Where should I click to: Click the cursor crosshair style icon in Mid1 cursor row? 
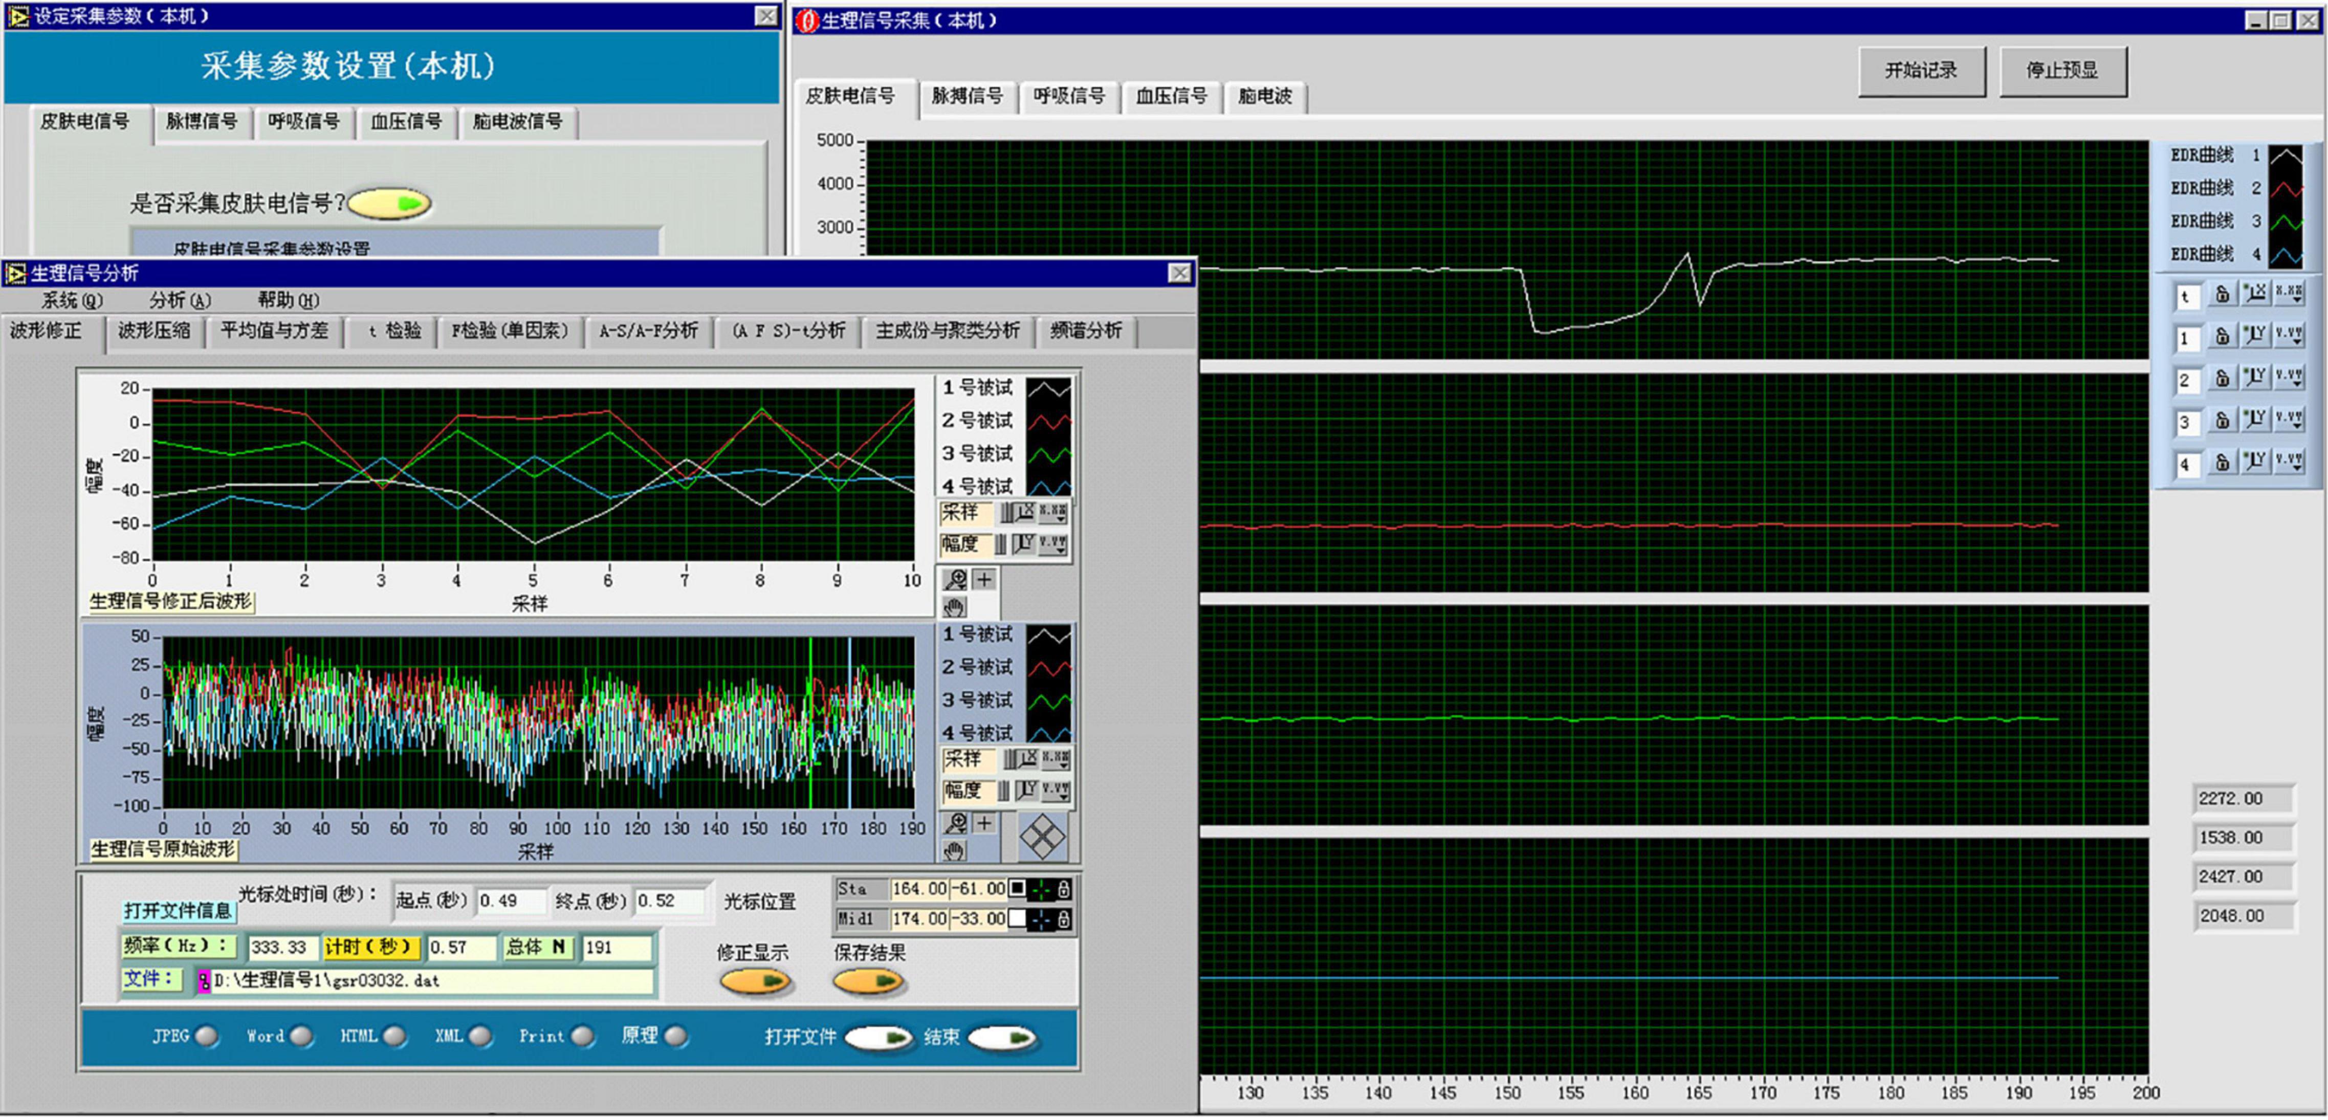[1041, 919]
